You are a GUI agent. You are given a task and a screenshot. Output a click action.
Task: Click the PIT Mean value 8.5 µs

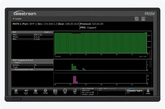click(37, 37)
